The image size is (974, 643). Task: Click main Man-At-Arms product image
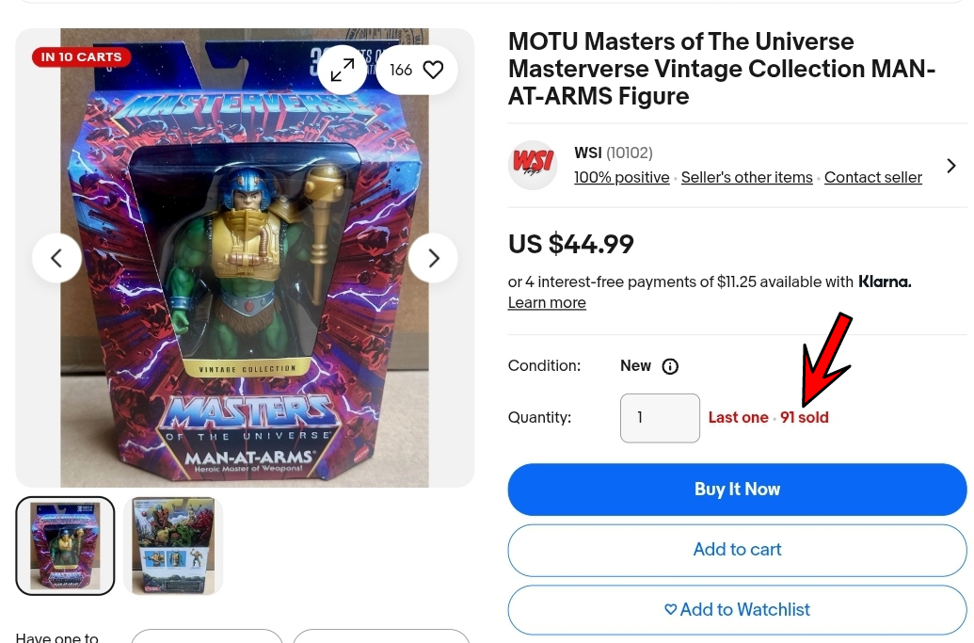click(x=244, y=258)
